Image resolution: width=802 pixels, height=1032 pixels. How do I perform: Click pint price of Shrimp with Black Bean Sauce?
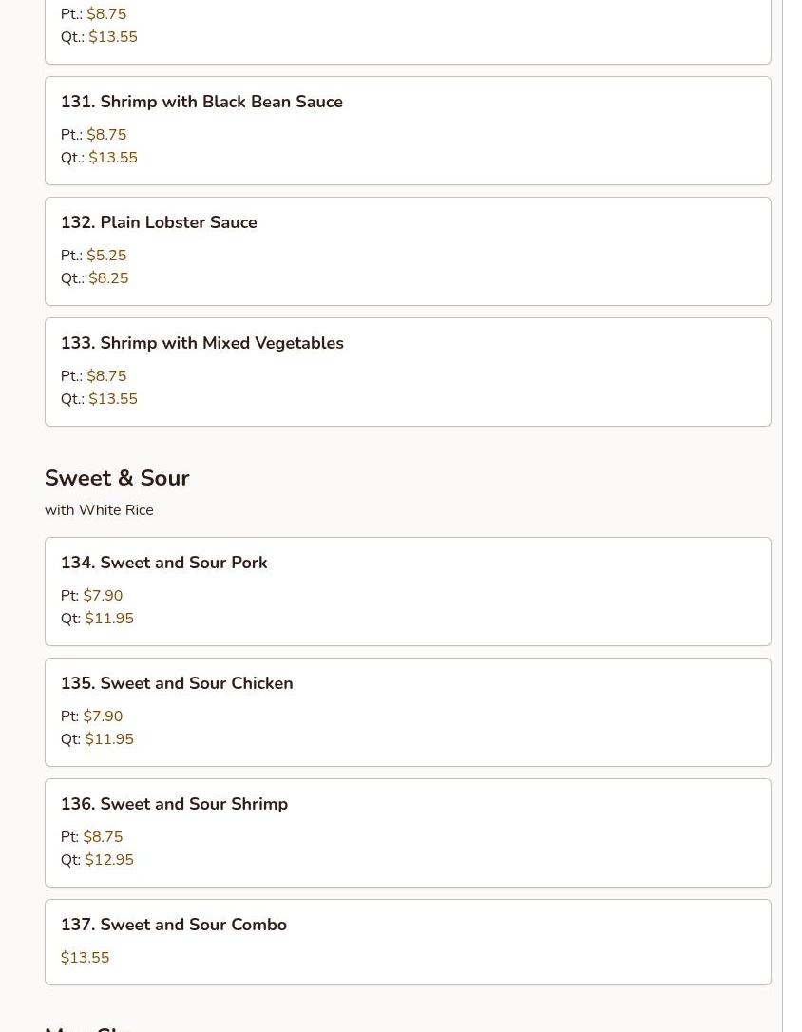coord(106,135)
